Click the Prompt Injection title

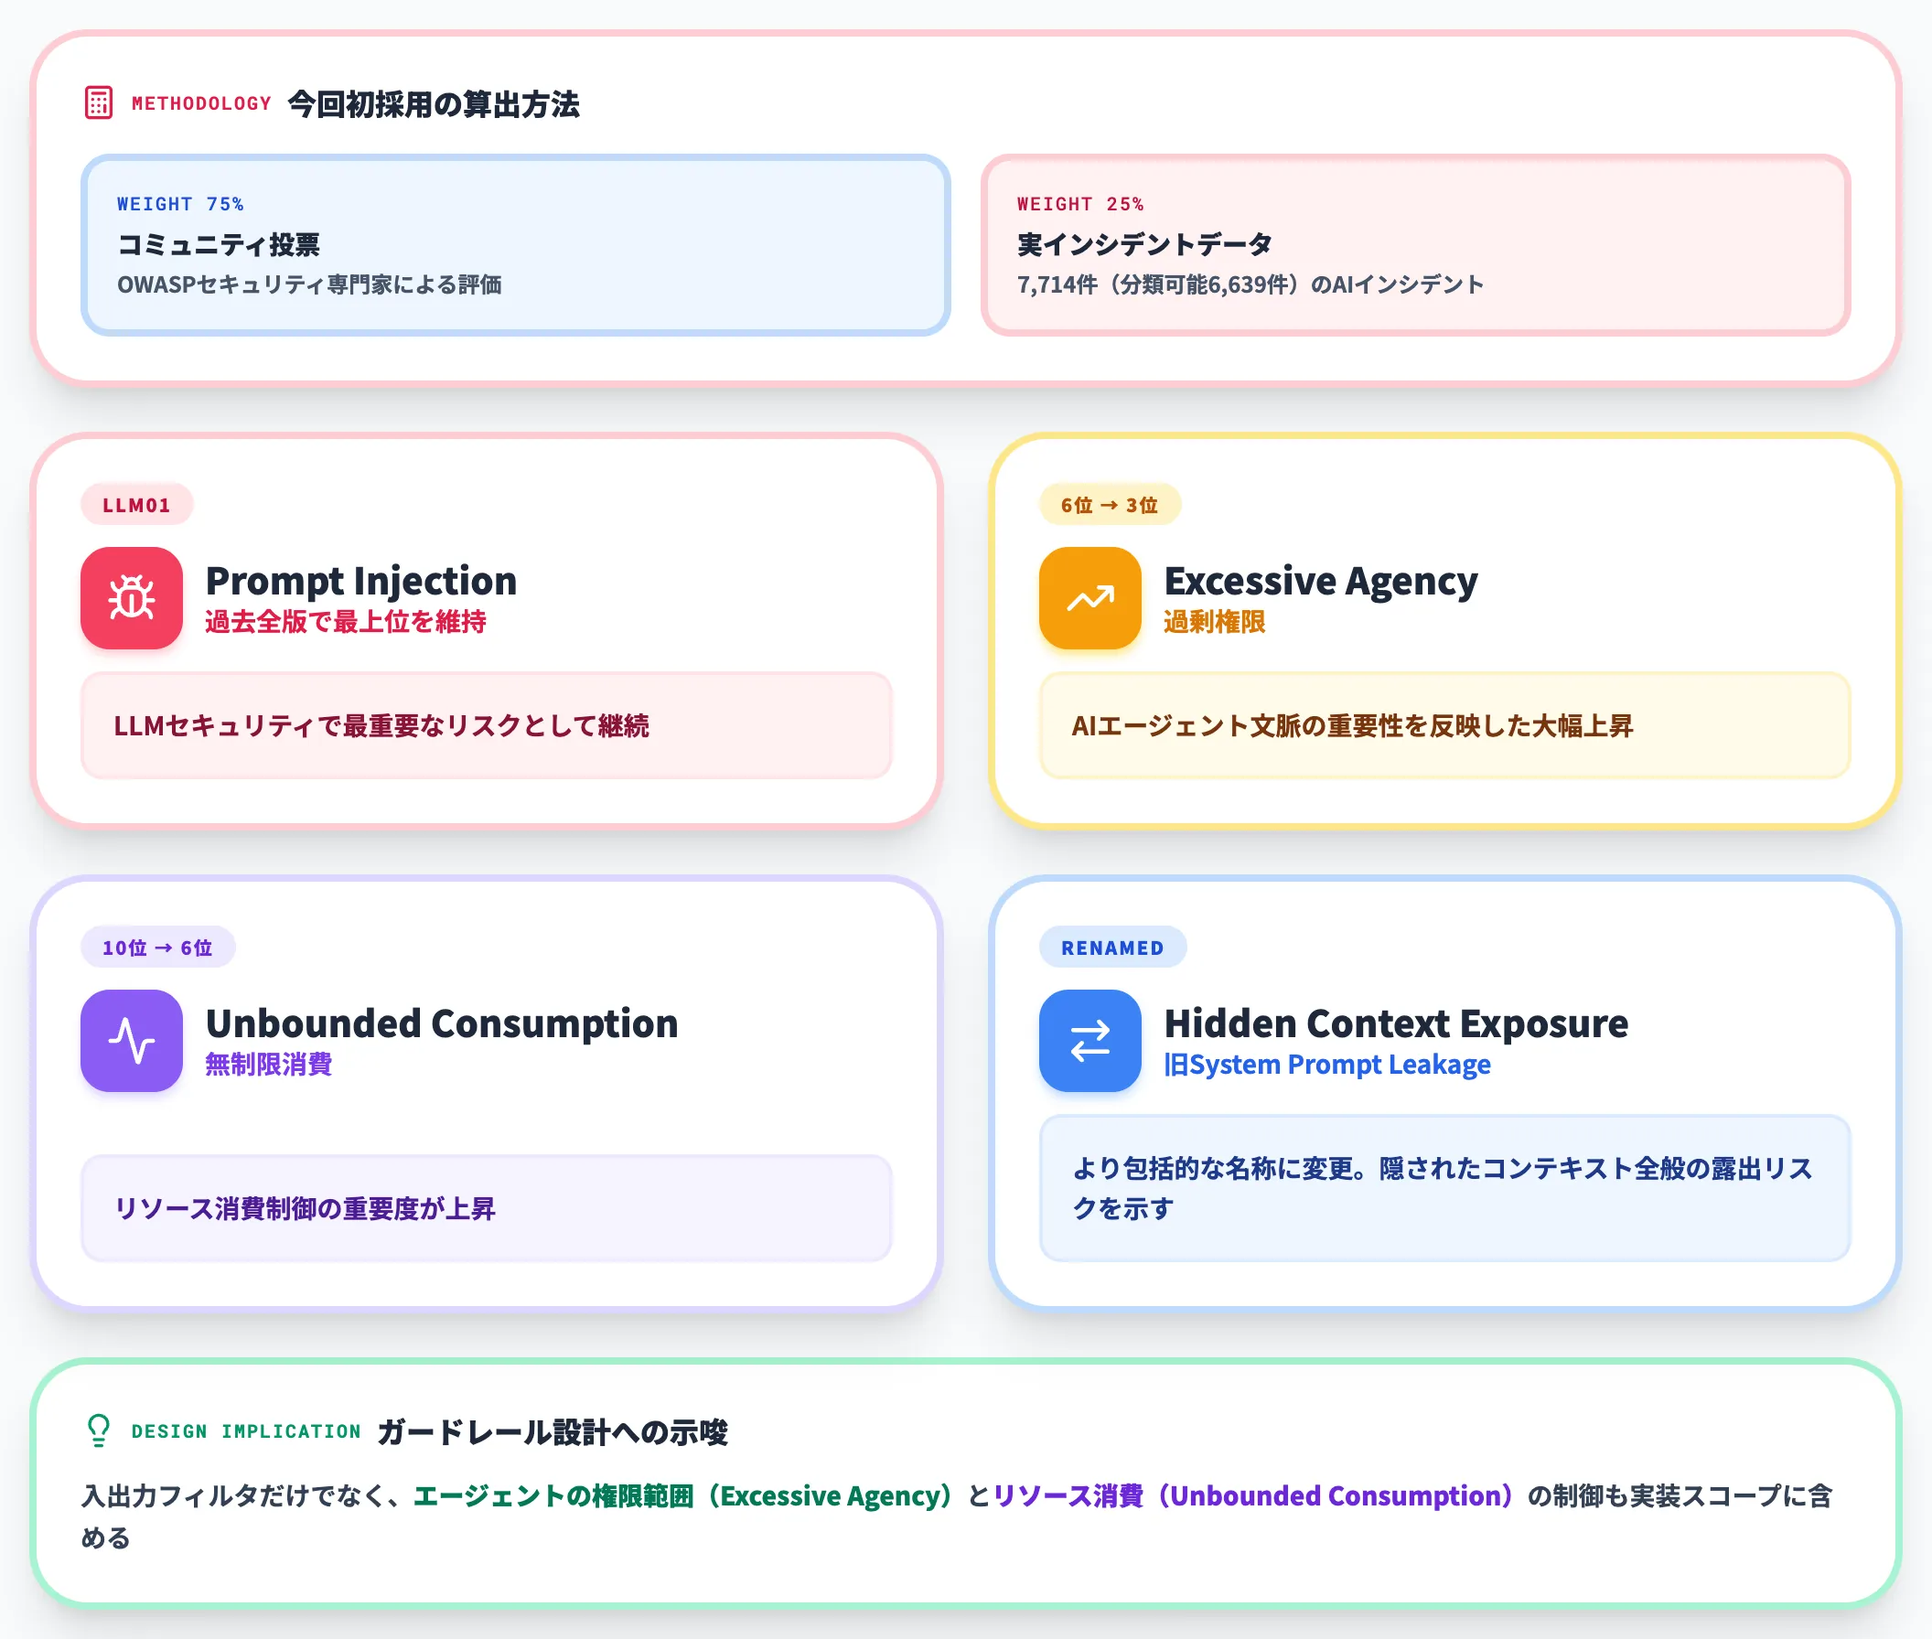[361, 581]
